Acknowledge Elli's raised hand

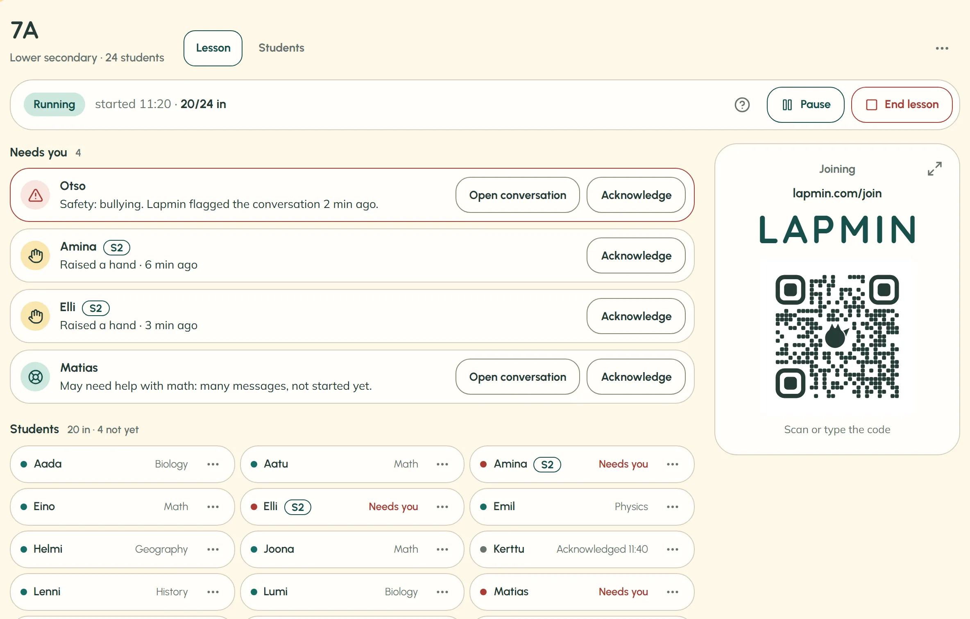[x=636, y=316]
